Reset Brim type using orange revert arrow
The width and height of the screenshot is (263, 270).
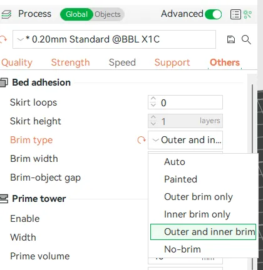point(142,140)
